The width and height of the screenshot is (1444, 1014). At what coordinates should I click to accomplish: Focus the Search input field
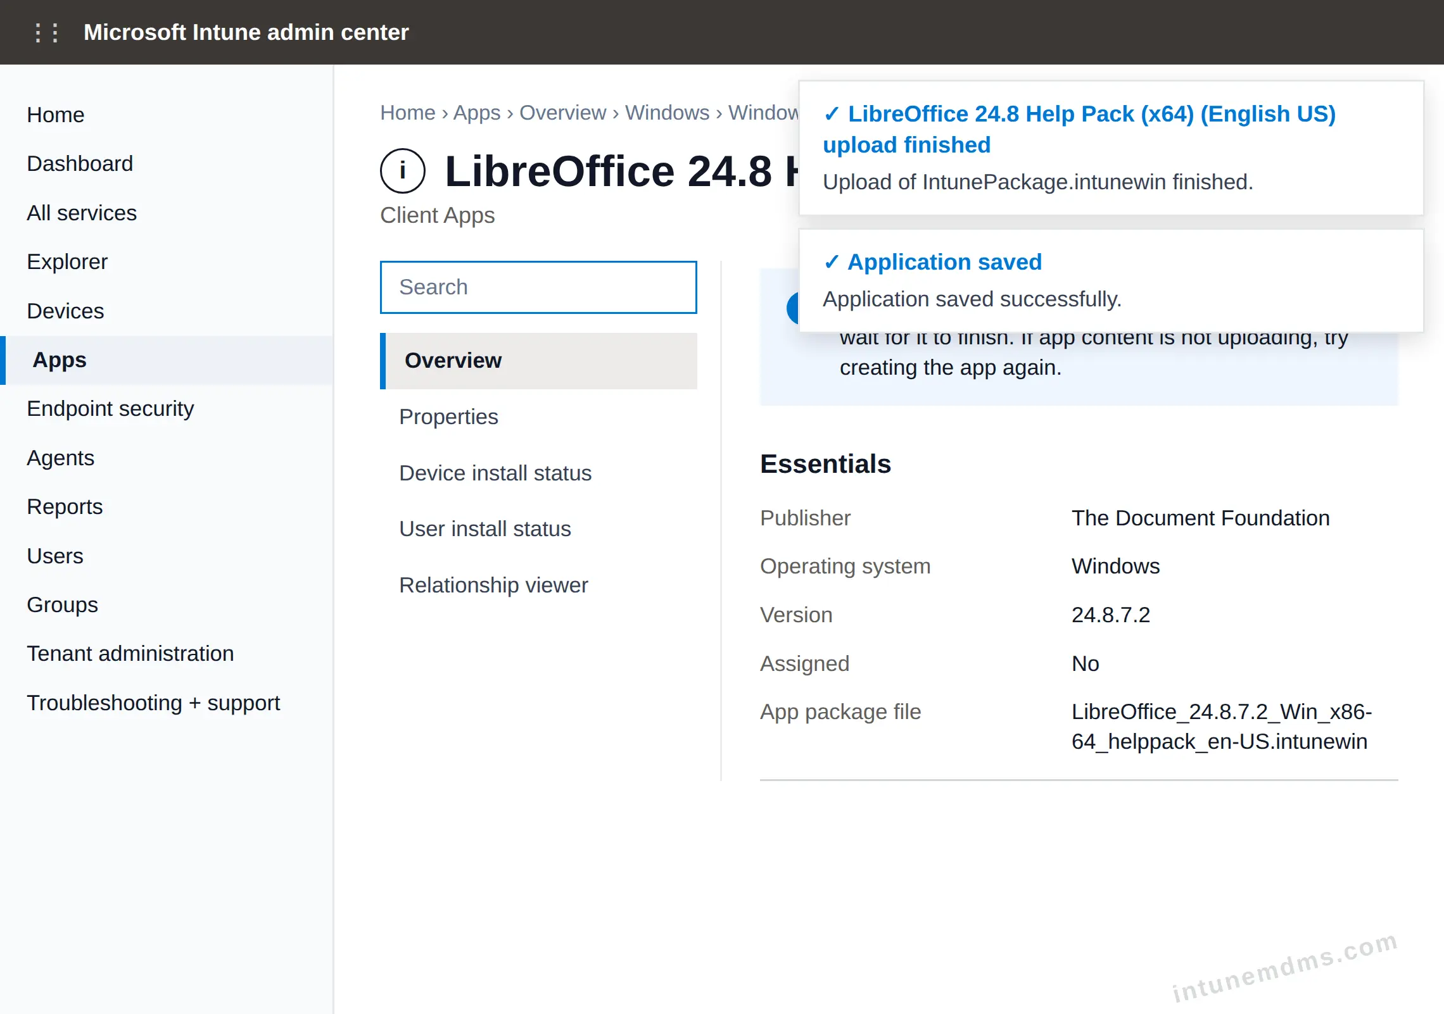[x=538, y=287]
